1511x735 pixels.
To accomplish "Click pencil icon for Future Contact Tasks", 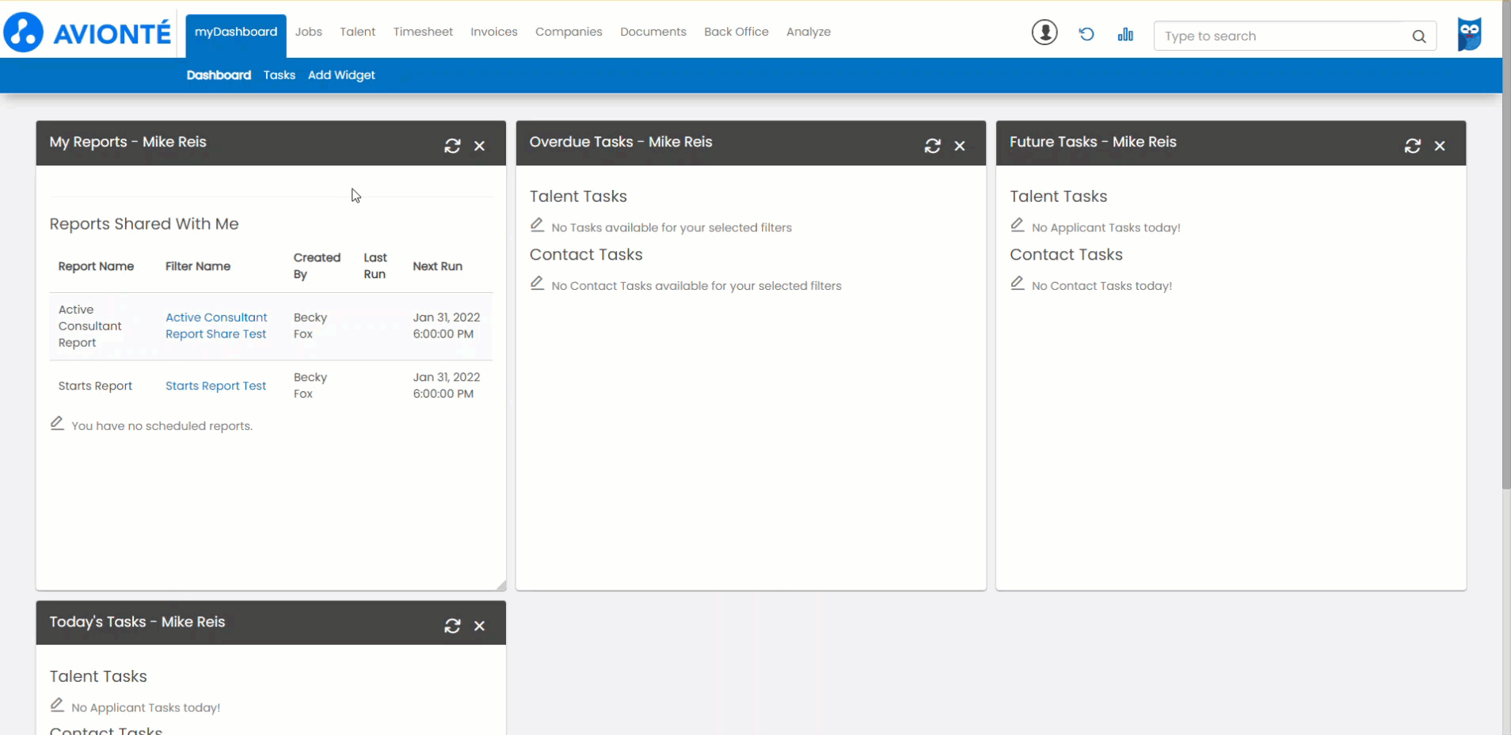I will point(1018,284).
